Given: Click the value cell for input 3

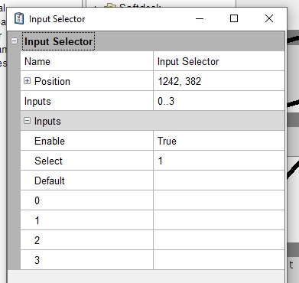Looking at the screenshot, I should (x=219, y=260).
